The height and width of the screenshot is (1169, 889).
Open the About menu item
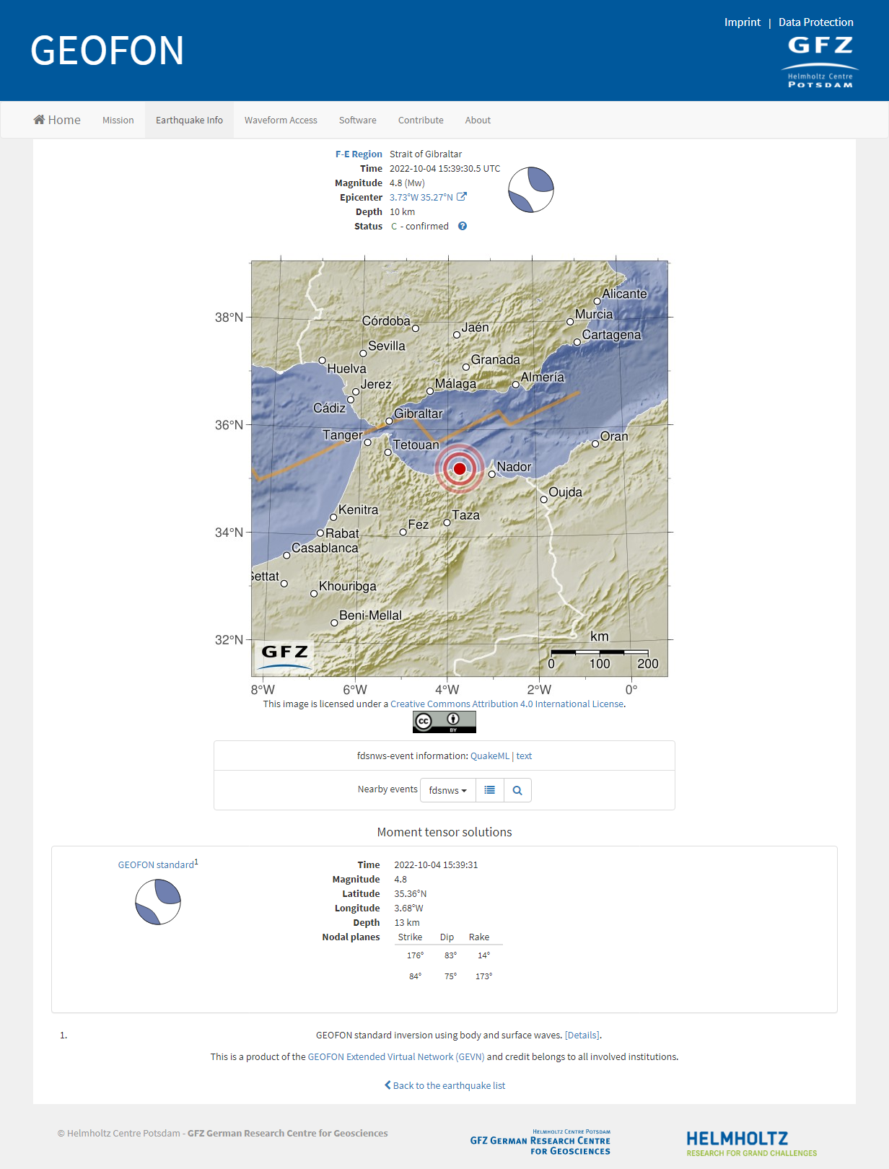(x=478, y=120)
